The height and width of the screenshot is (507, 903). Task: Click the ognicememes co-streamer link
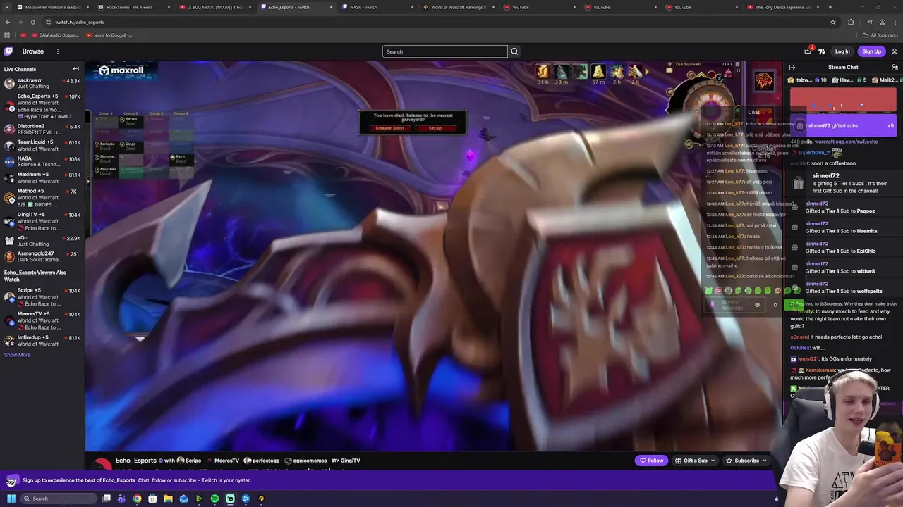[x=305, y=461]
